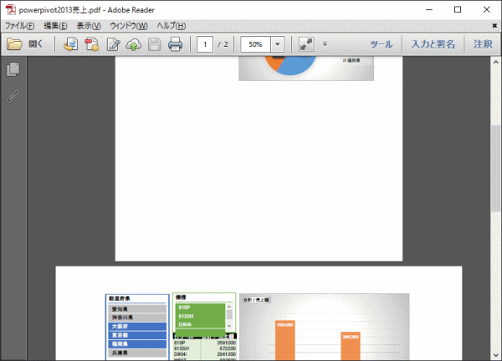
Task: Click the 大阪府 slicer item in the page
Action: click(x=137, y=327)
